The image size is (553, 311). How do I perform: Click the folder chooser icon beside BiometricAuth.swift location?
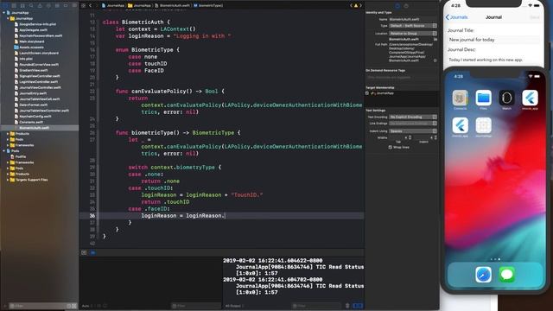pos(435,39)
